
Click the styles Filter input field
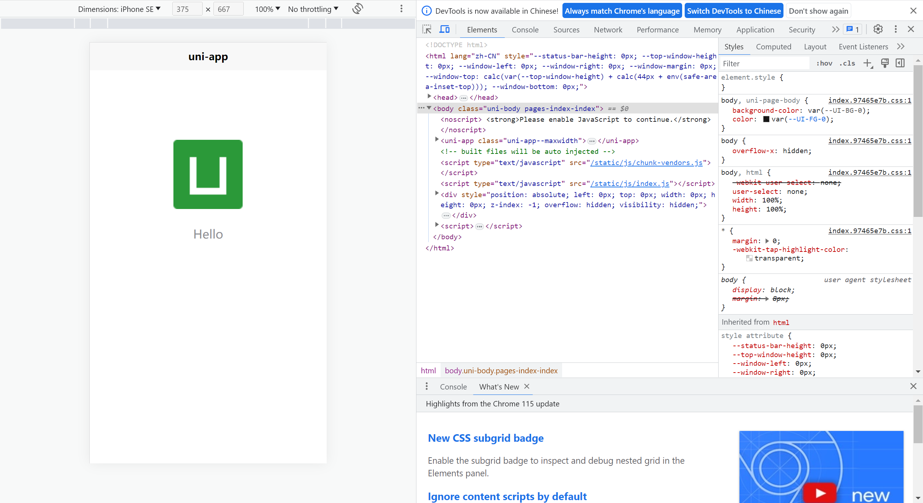pyautogui.click(x=765, y=63)
